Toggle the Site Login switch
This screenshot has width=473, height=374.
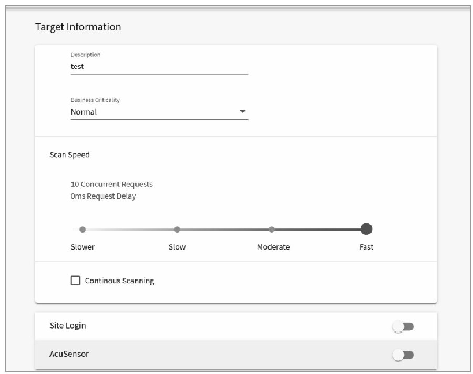(403, 327)
